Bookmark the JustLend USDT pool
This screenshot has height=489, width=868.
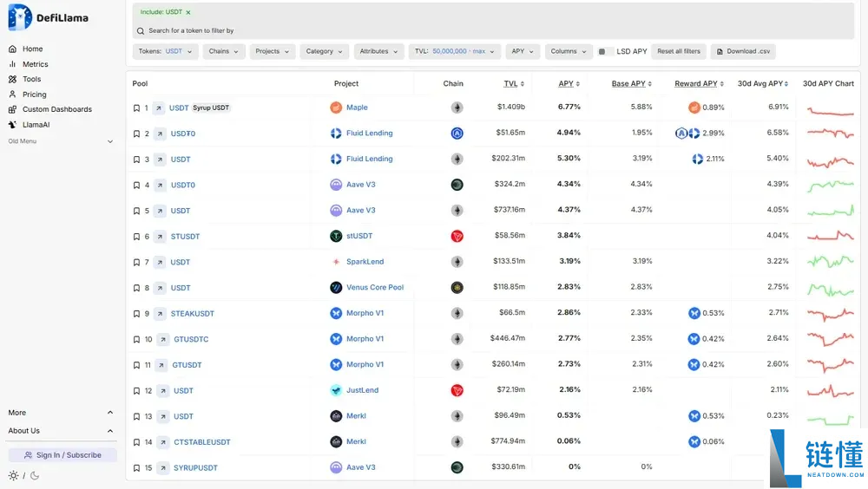pyautogui.click(x=136, y=390)
